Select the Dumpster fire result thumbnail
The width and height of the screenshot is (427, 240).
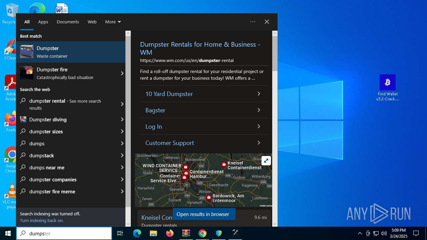tap(27, 73)
